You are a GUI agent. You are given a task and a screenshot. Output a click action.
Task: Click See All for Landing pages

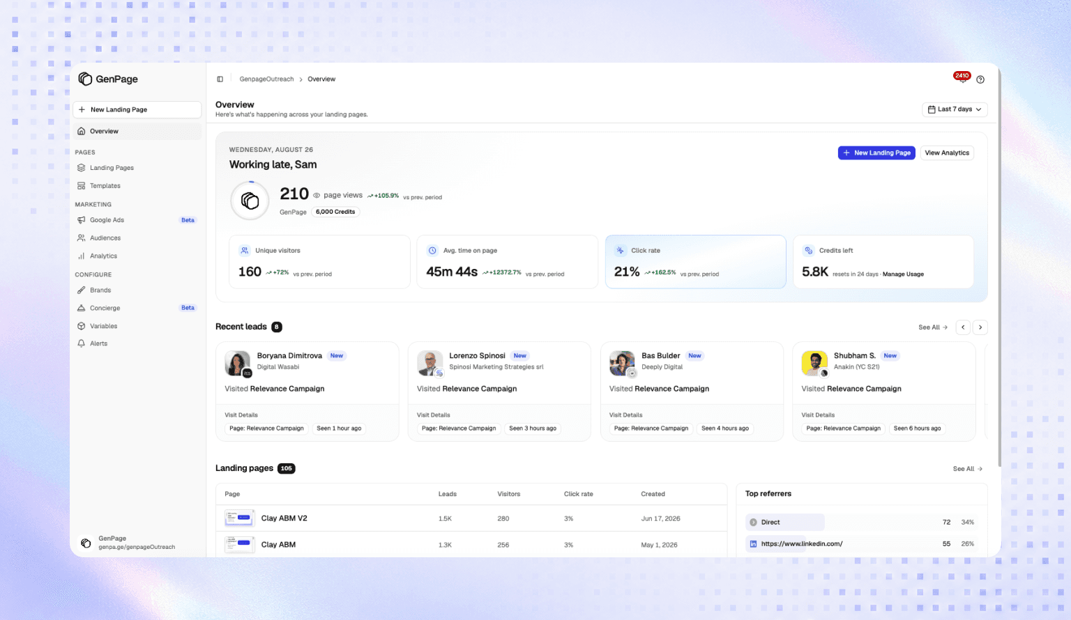tap(968, 469)
